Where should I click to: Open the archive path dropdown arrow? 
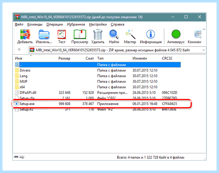coord(204,50)
